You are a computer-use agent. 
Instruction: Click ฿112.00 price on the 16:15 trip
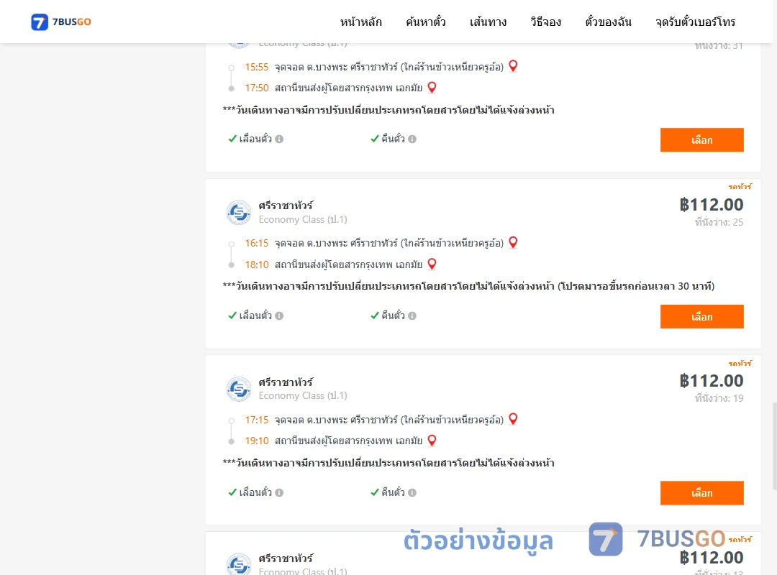(711, 205)
